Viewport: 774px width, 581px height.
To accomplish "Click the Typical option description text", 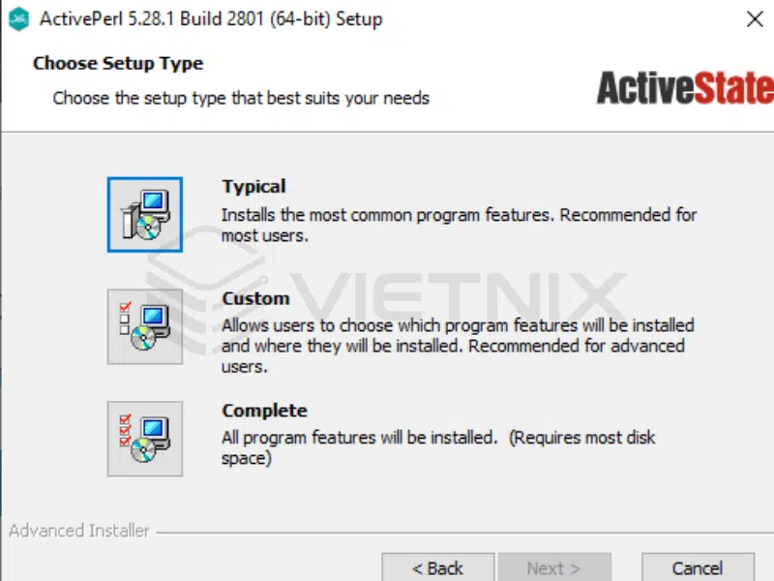I will [x=459, y=226].
